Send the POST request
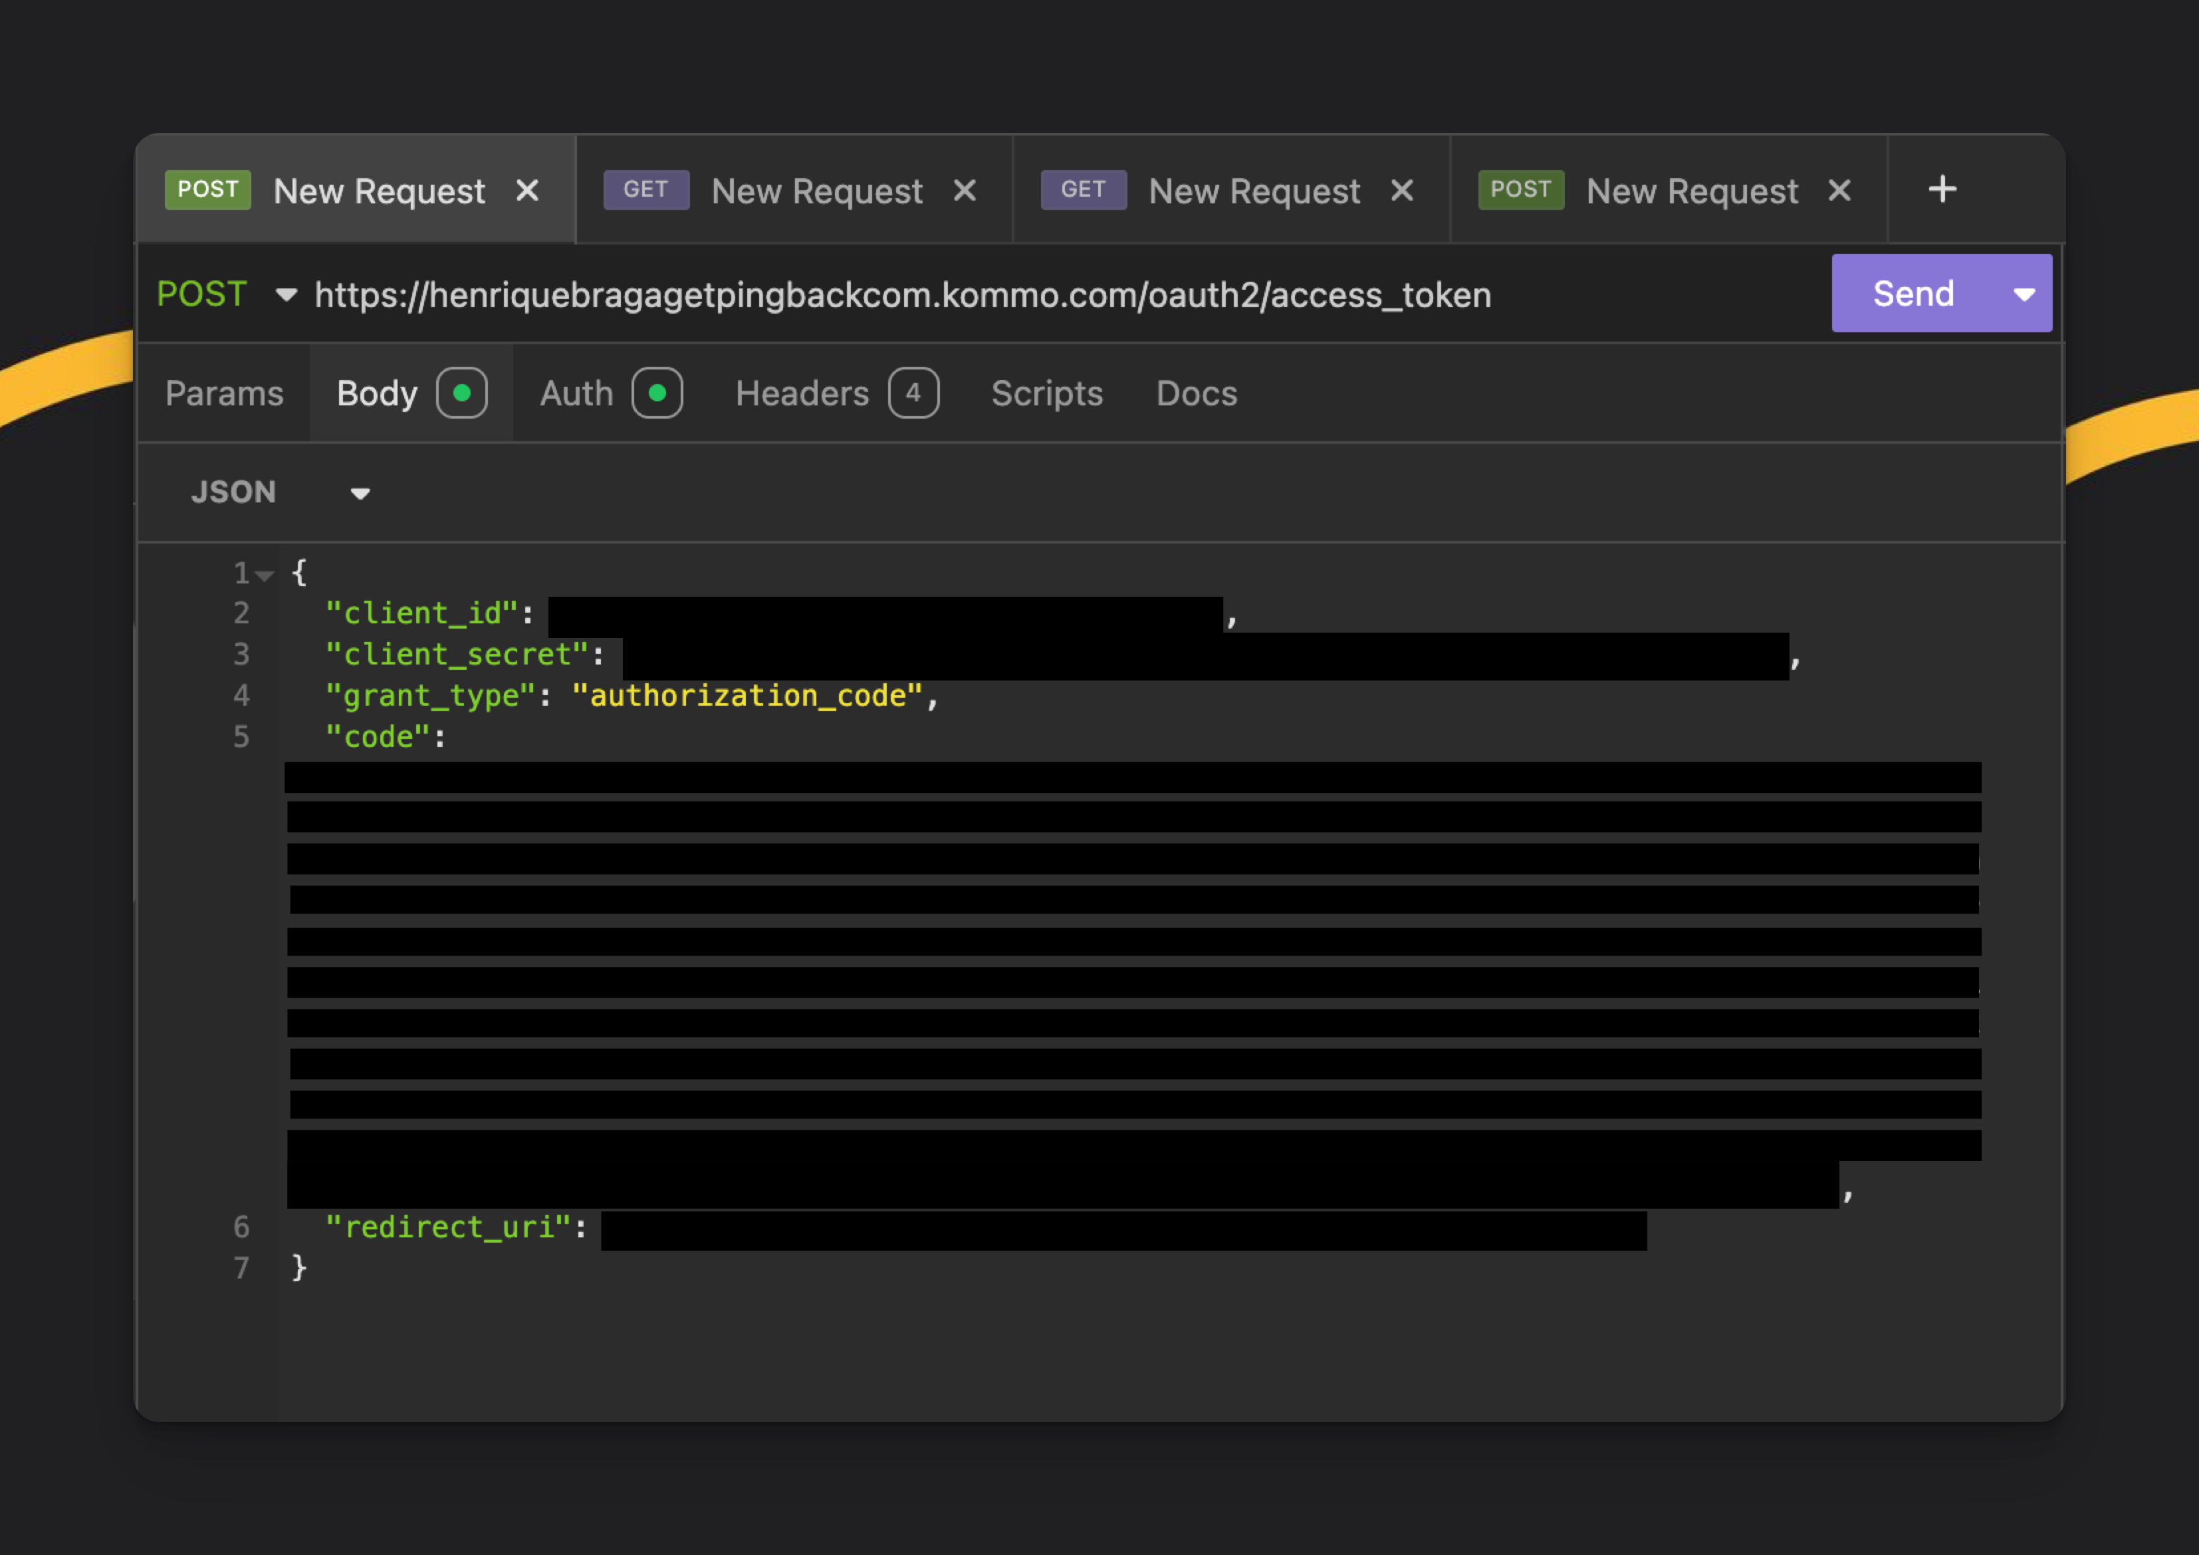Viewport: 2199px width, 1555px height. [x=1912, y=294]
